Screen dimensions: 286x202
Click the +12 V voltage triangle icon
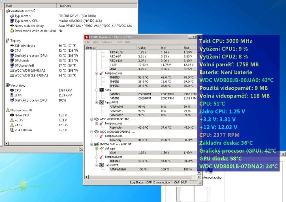[12, 125]
